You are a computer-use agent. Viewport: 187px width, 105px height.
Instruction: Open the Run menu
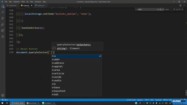(32, 2)
